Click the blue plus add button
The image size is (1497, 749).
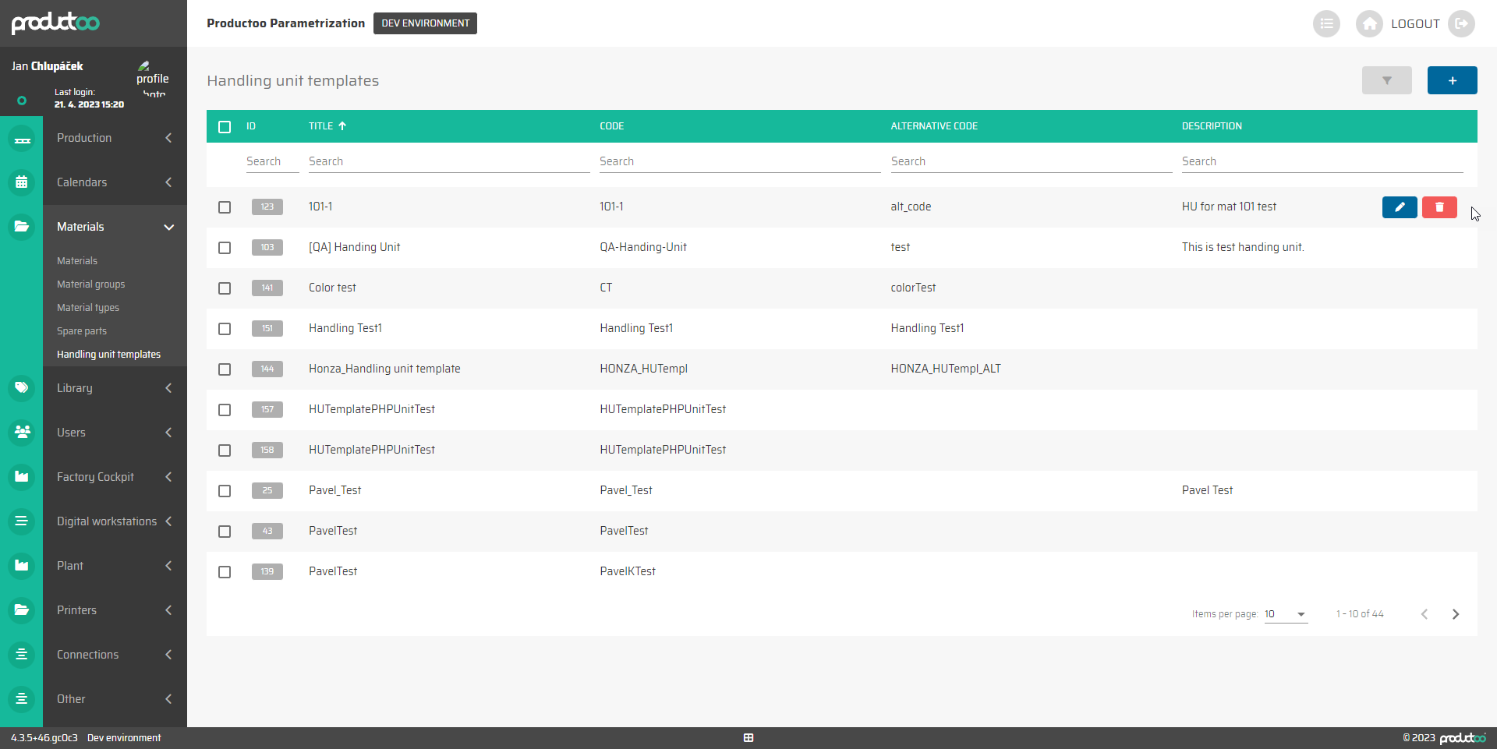click(x=1452, y=80)
